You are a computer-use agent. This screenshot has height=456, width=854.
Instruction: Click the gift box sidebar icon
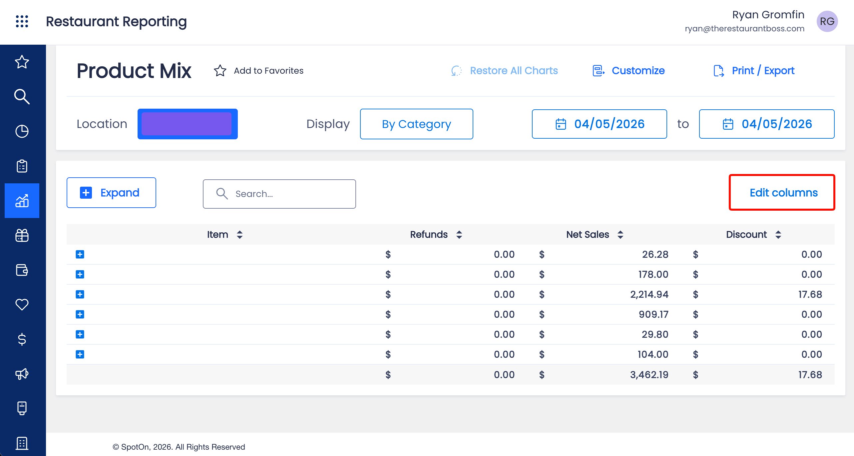(x=22, y=235)
